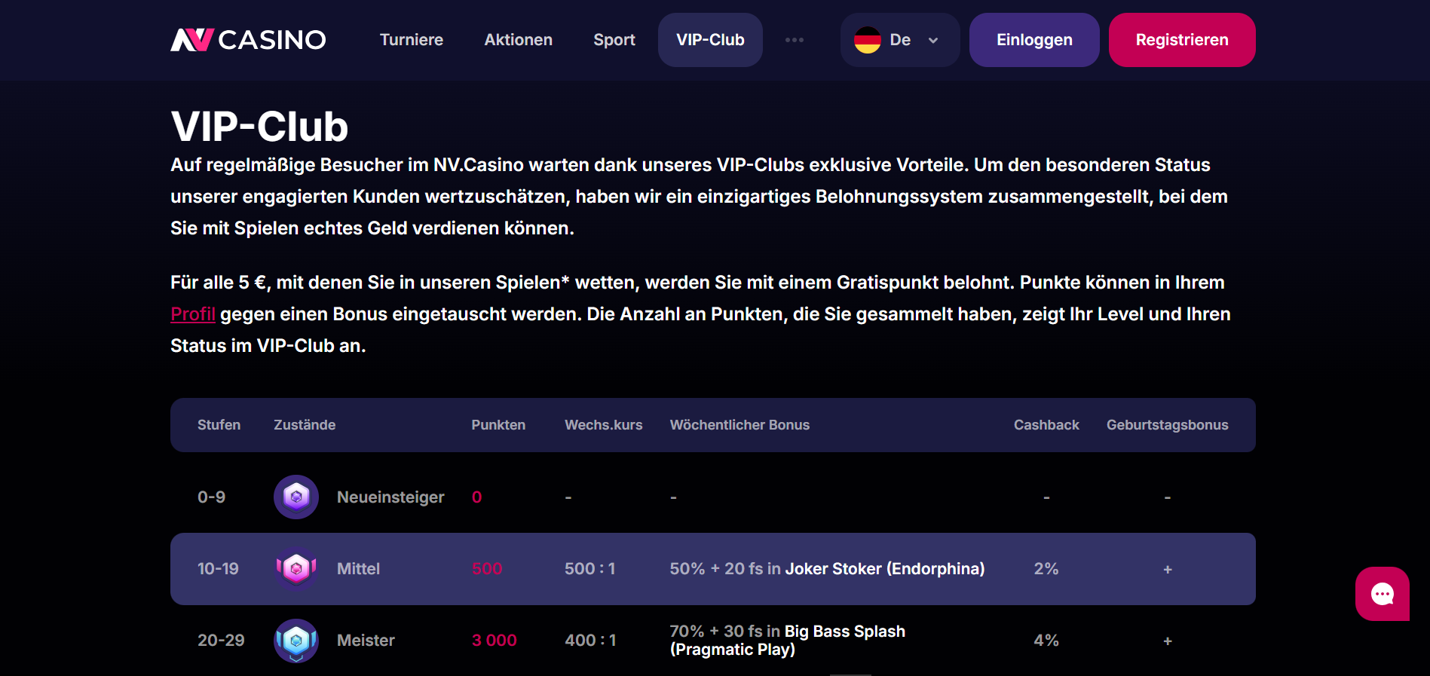Click the Mittel level badge icon
This screenshot has height=676, width=1430.
click(x=296, y=569)
